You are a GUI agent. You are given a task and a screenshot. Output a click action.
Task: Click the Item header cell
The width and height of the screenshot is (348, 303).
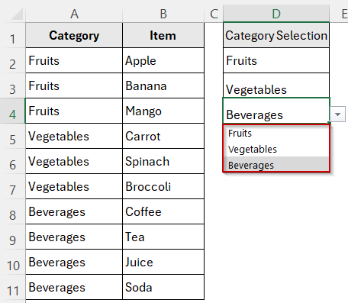coord(163,35)
